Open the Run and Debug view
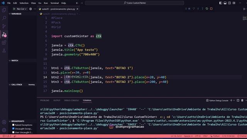Screen dimensions: 247x139 coord(4,34)
